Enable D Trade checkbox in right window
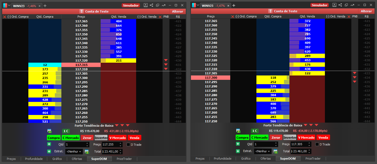This screenshot has width=377, height=164. pos(317,144)
